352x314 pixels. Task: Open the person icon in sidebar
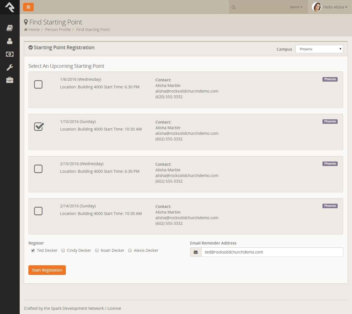[x=10, y=41]
